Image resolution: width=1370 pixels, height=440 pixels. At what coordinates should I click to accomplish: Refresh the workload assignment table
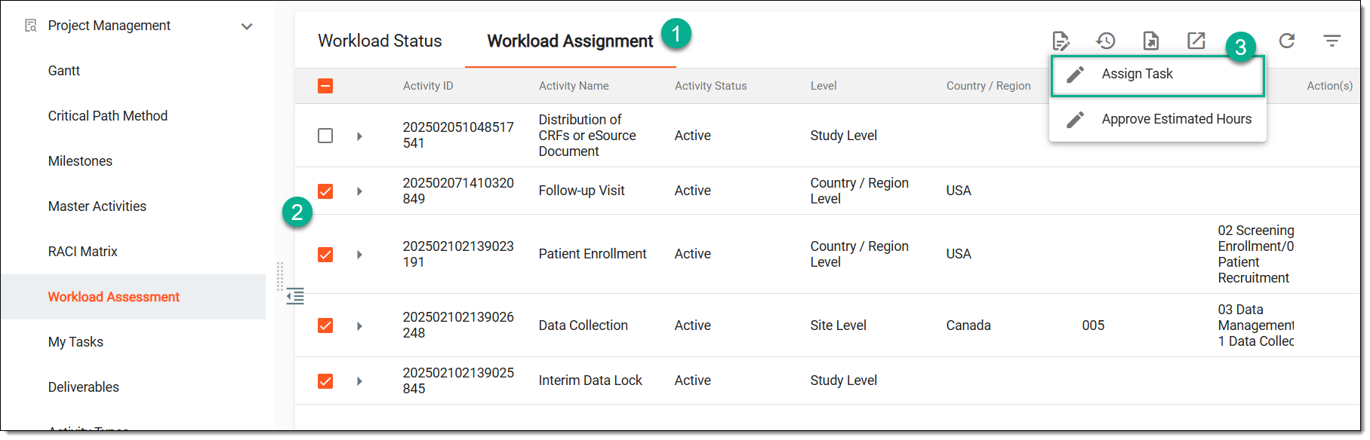(x=1287, y=41)
